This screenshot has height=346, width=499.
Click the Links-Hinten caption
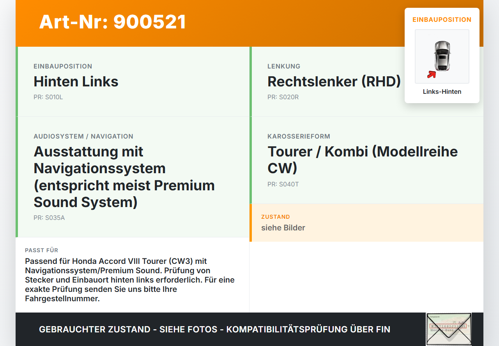click(442, 92)
